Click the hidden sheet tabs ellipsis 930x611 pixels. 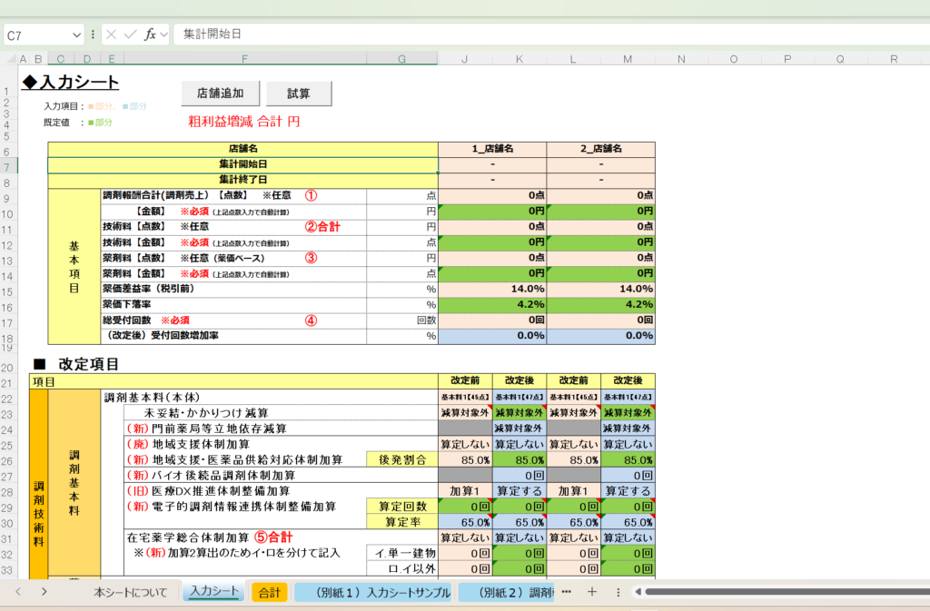tap(567, 592)
